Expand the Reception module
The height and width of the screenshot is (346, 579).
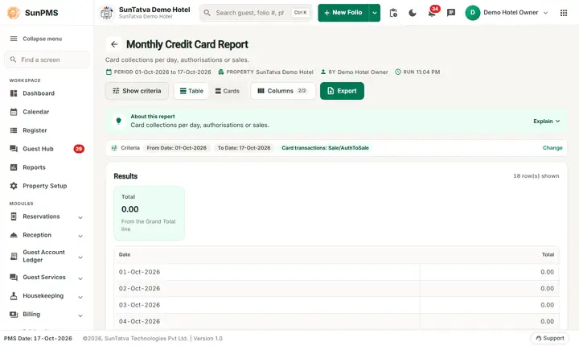80,236
